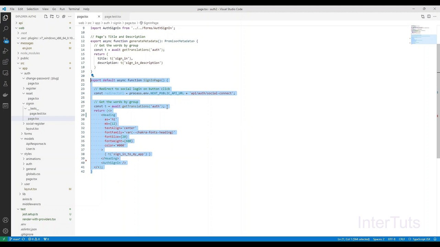Open ApiResponse.ts file
The height and width of the screenshot is (247, 440).
pyautogui.click(x=36, y=144)
